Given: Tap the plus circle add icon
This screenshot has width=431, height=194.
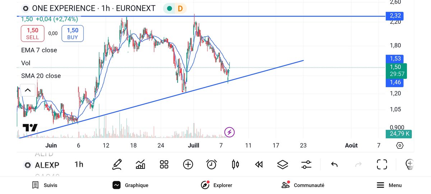Looking at the screenshot, I should click(188, 165).
